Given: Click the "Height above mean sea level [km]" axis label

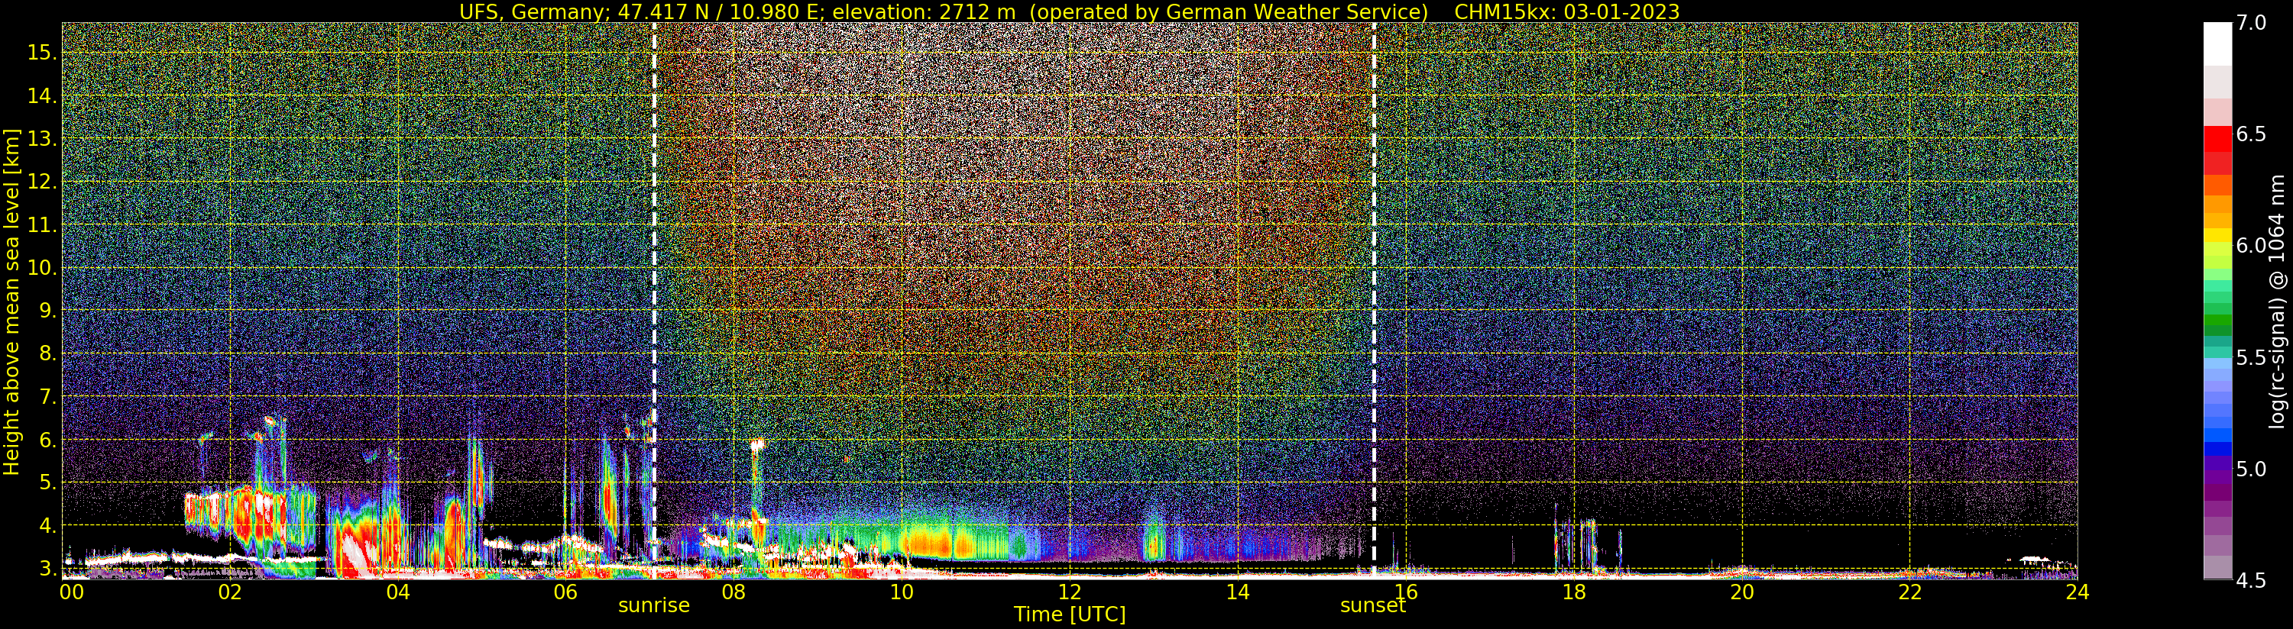Looking at the screenshot, I should point(11,300).
